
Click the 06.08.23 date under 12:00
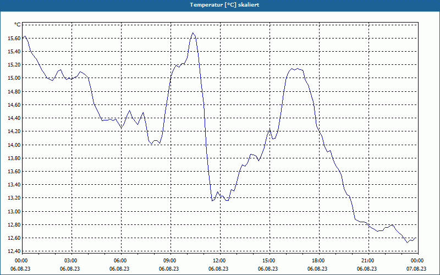(x=218, y=269)
